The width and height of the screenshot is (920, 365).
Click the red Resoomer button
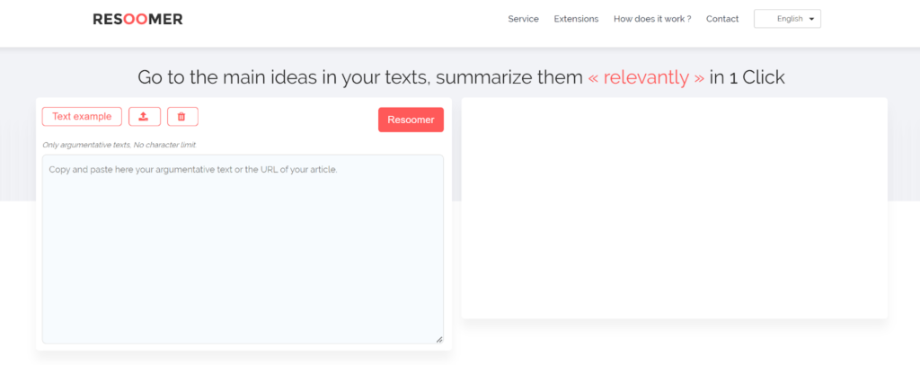click(x=411, y=120)
